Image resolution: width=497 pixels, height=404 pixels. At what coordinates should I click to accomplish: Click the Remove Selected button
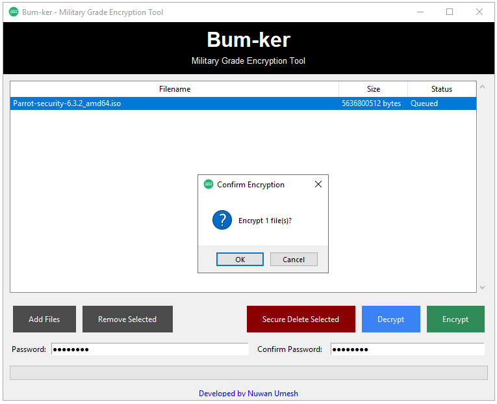pos(127,319)
